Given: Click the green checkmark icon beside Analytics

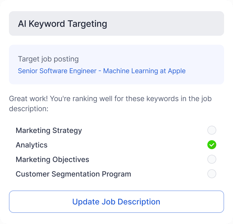Looking at the screenshot, I should click(x=212, y=145).
